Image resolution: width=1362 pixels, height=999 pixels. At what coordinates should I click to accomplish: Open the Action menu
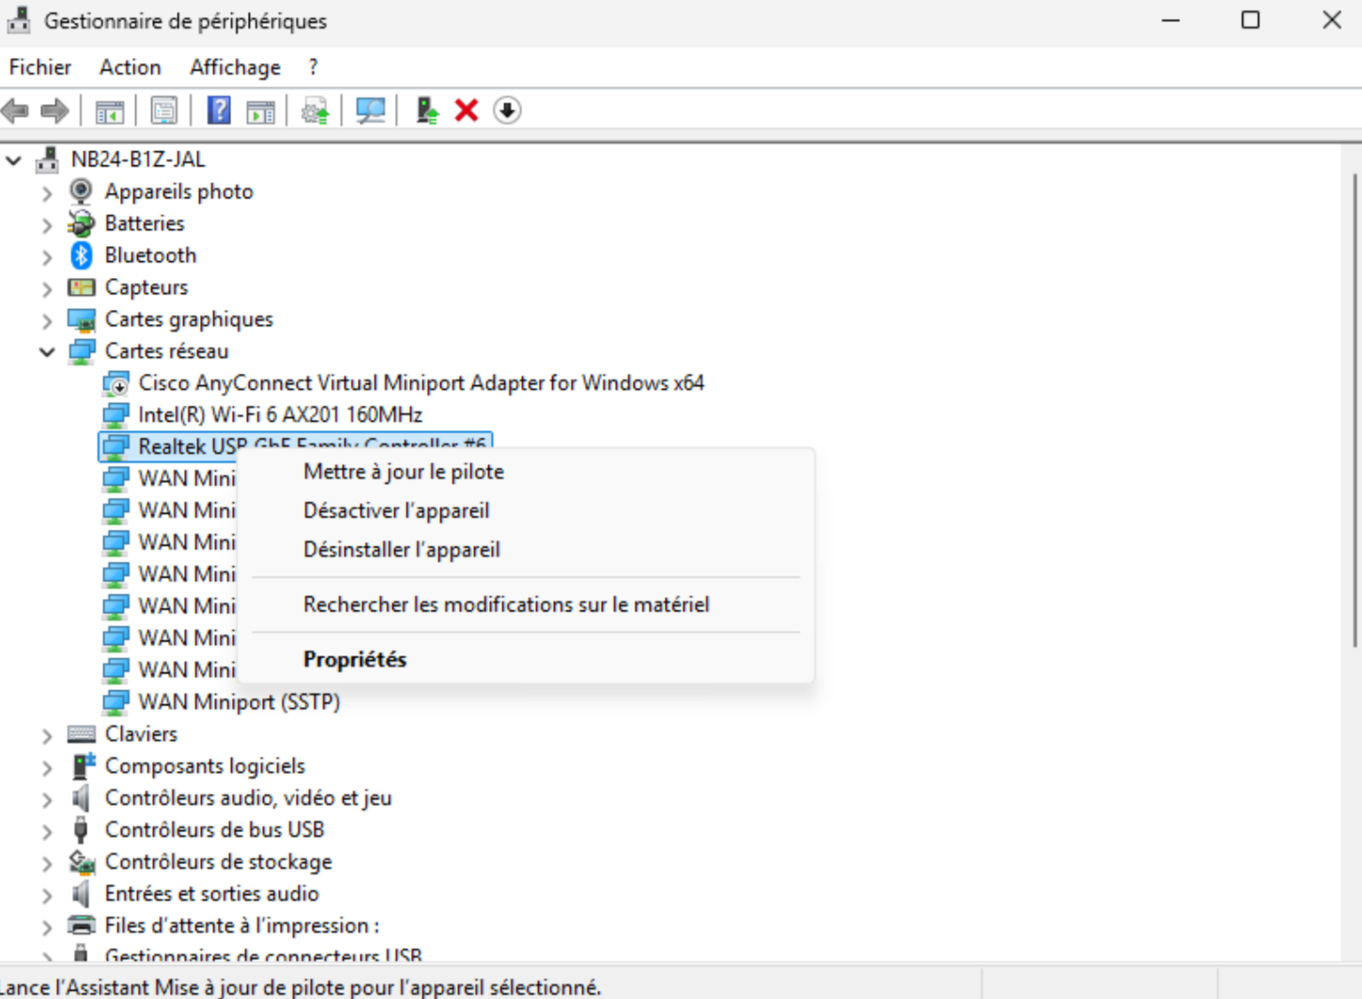[x=130, y=68]
